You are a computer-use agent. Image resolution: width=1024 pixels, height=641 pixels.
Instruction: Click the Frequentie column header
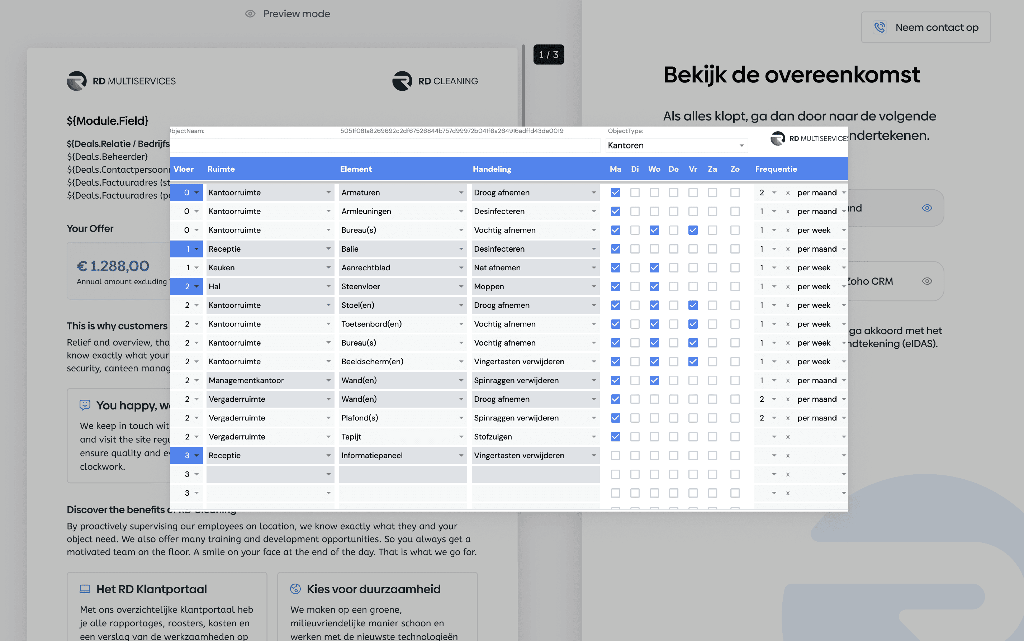[x=776, y=169]
